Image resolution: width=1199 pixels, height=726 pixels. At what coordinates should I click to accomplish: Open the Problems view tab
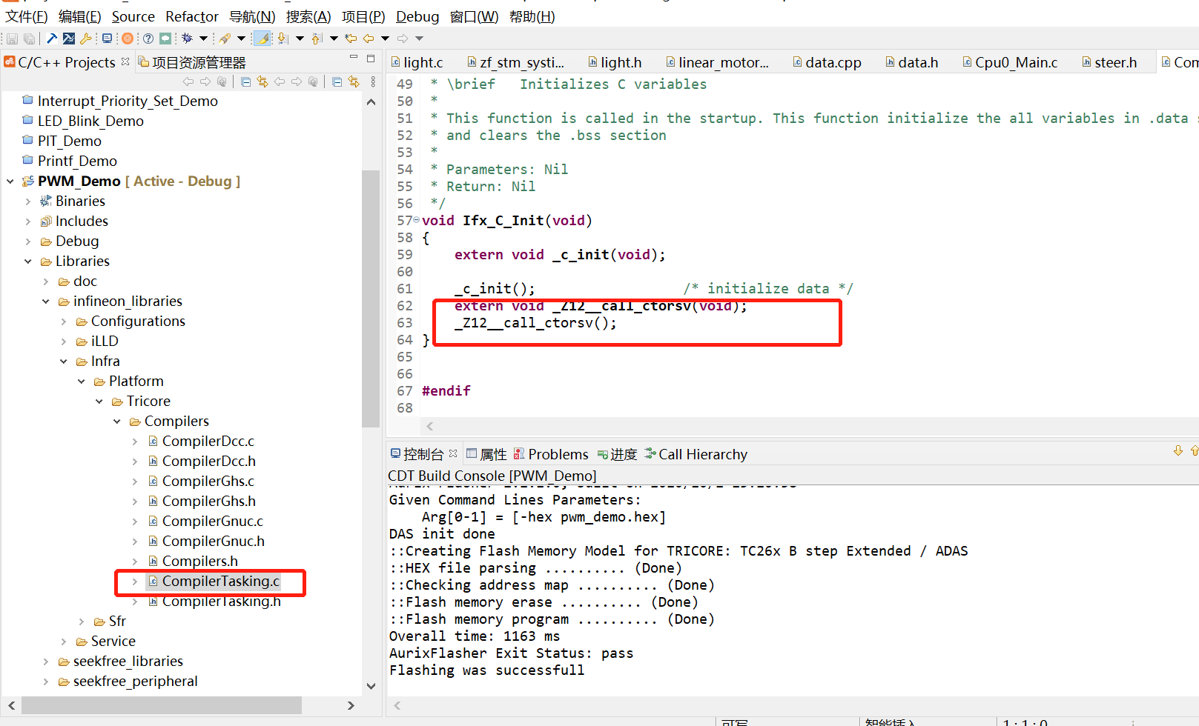[x=551, y=454]
